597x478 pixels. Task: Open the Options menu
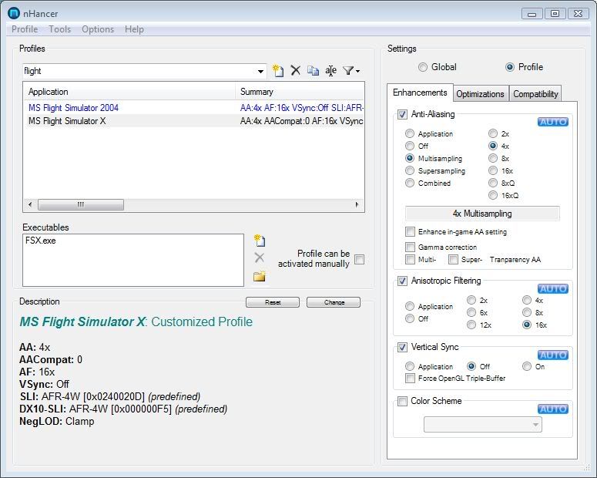coord(98,29)
